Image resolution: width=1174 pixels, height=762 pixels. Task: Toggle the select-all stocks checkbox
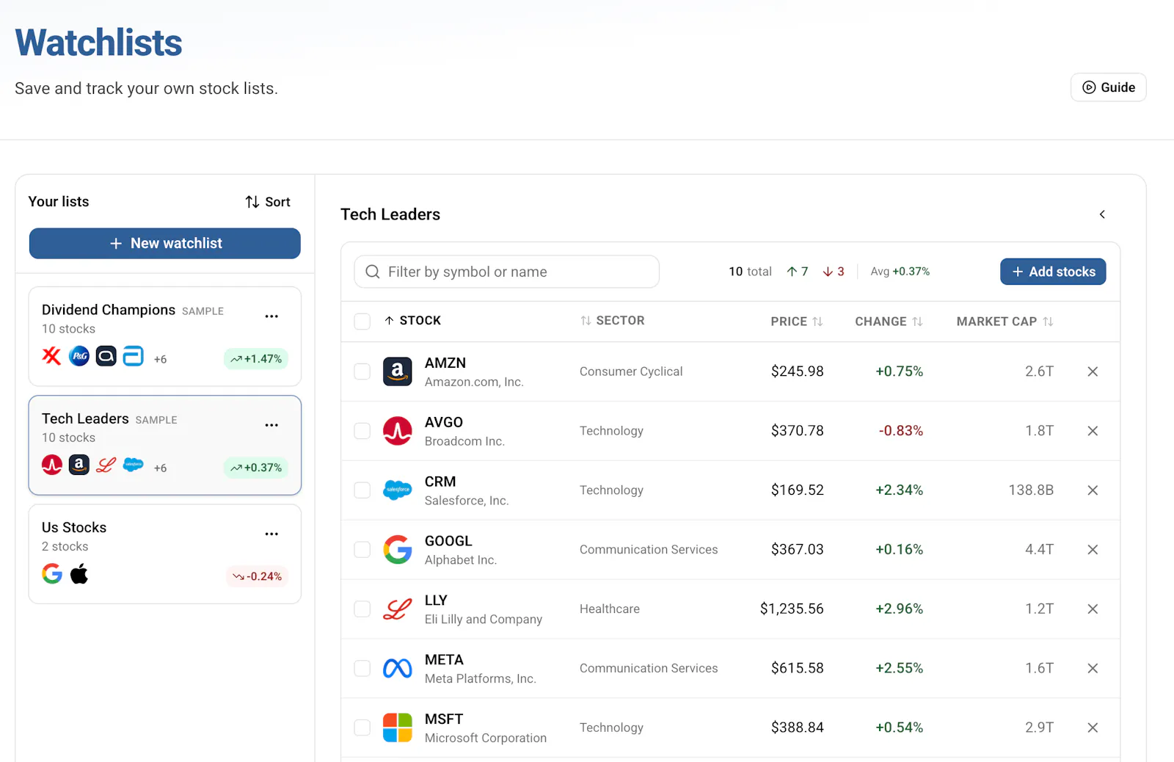pos(362,322)
